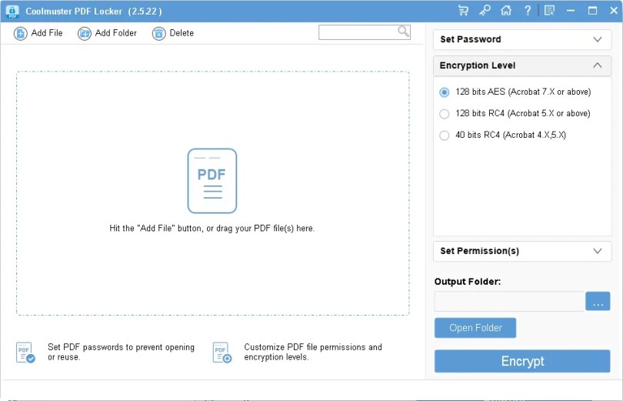Click the Encrypt button

point(522,361)
